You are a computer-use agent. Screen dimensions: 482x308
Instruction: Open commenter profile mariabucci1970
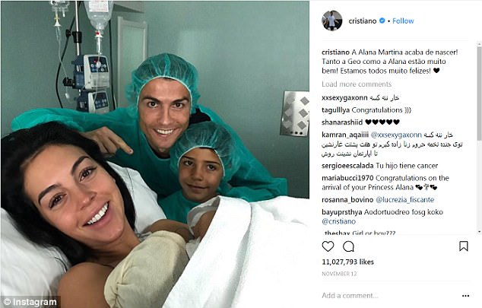pos(347,178)
